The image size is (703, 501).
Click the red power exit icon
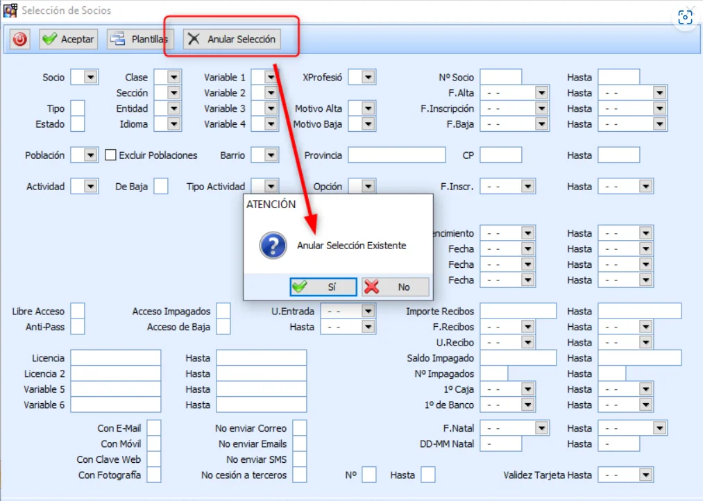[19, 40]
